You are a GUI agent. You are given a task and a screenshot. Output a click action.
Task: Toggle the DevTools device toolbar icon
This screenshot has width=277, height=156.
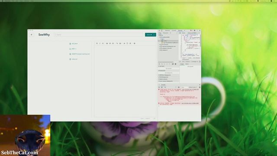[x=161, y=31]
